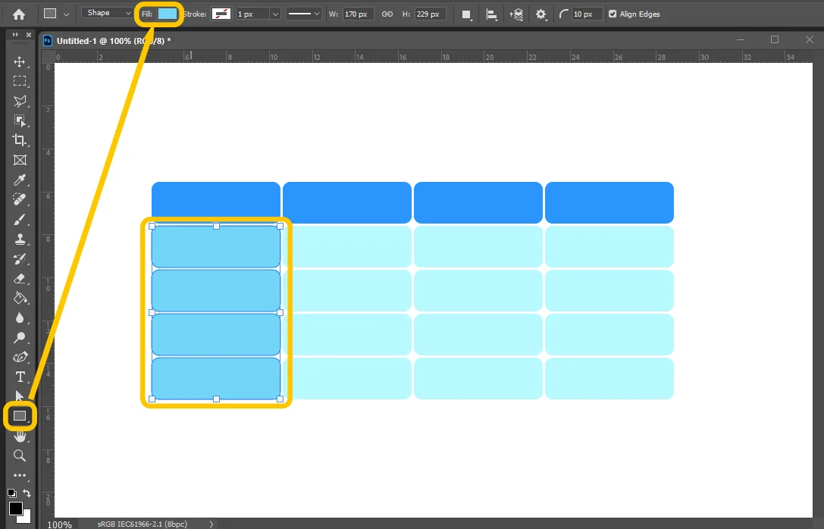Select the Zoom tool
The image size is (824, 529).
20,455
